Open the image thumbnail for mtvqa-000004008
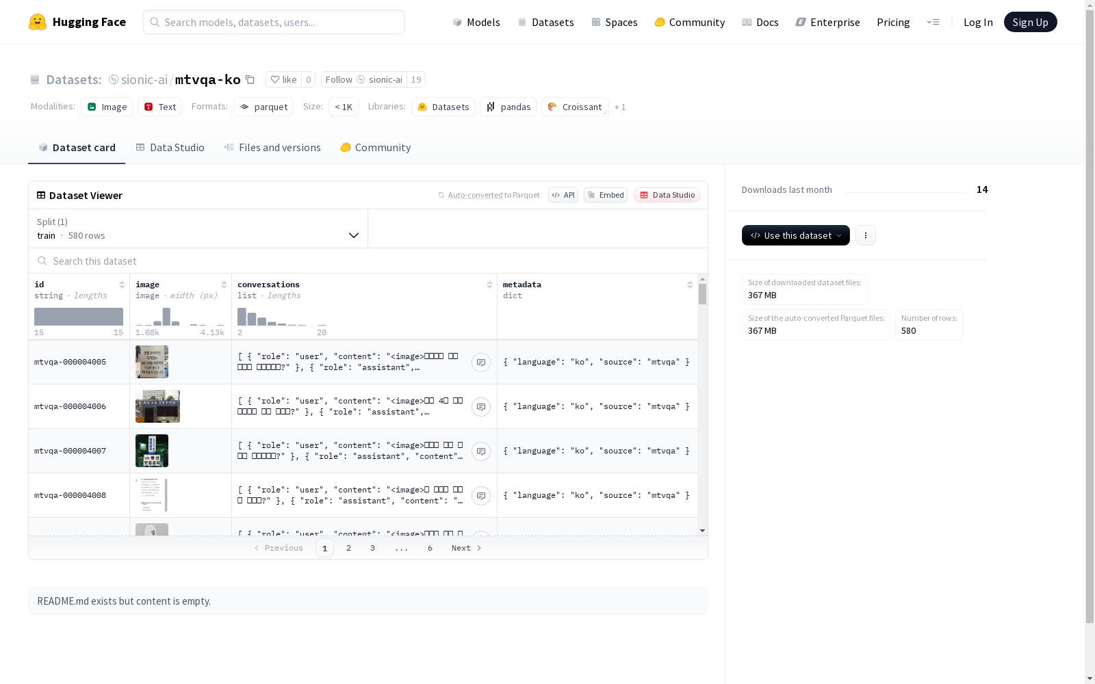 coord(152,495)
